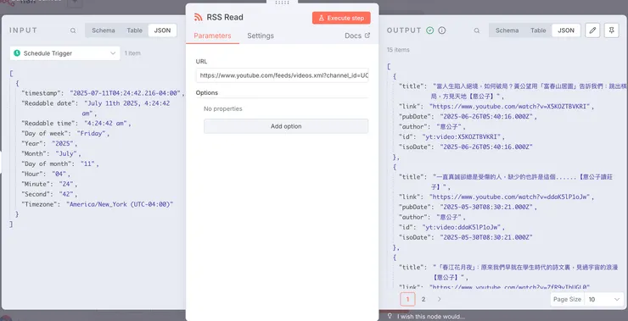This screenshot has width=628, height=321.
Task: Click the lightbulb feedback icon
Action: pos(390,316)
